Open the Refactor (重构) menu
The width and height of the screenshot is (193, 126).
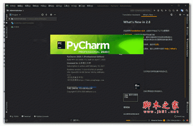51,6
